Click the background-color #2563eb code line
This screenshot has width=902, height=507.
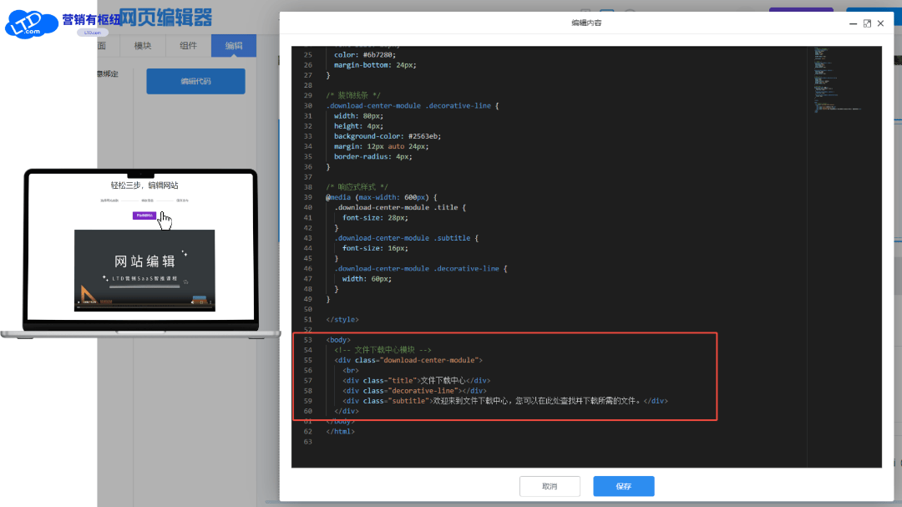coord(388,136)
